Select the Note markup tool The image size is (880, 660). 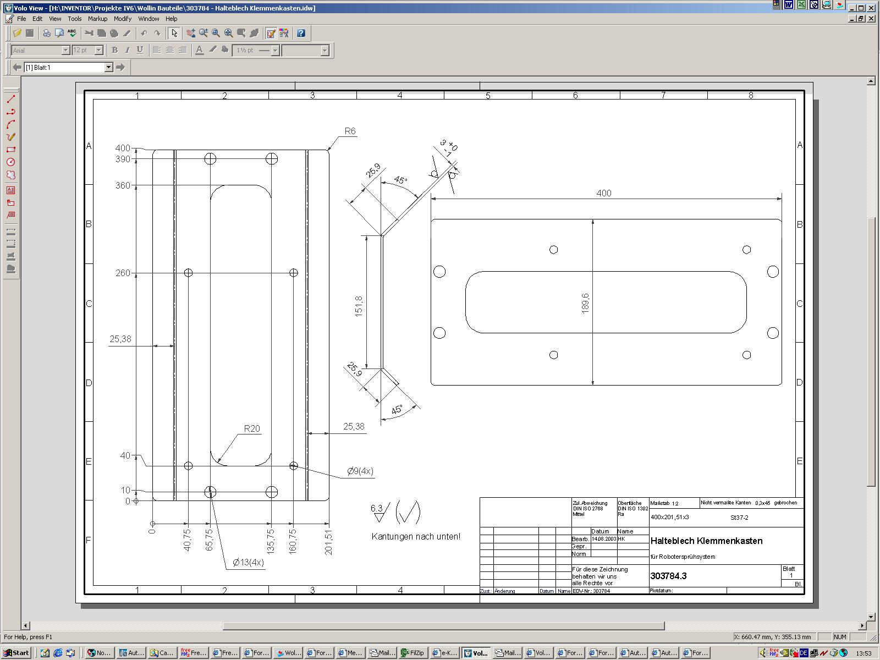pyautogui.click(x=10, y=203)
